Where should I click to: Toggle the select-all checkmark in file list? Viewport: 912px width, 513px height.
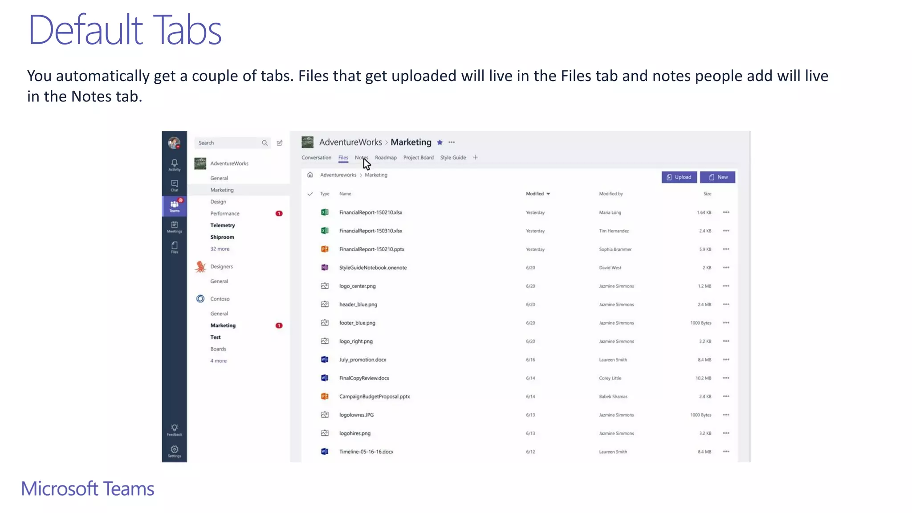[x=310, y=194]
